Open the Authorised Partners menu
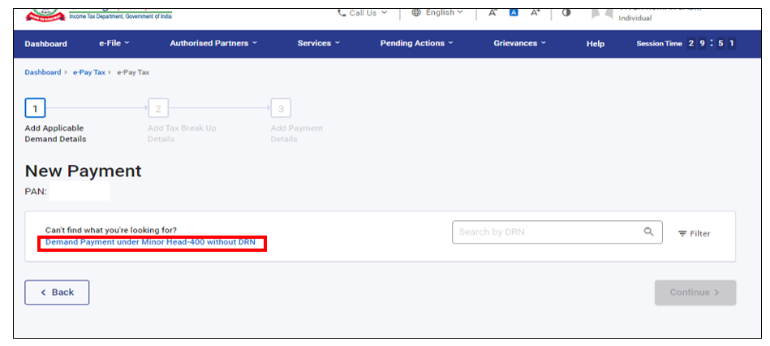Screen dimensions: 770x346 tap(213, 44)
